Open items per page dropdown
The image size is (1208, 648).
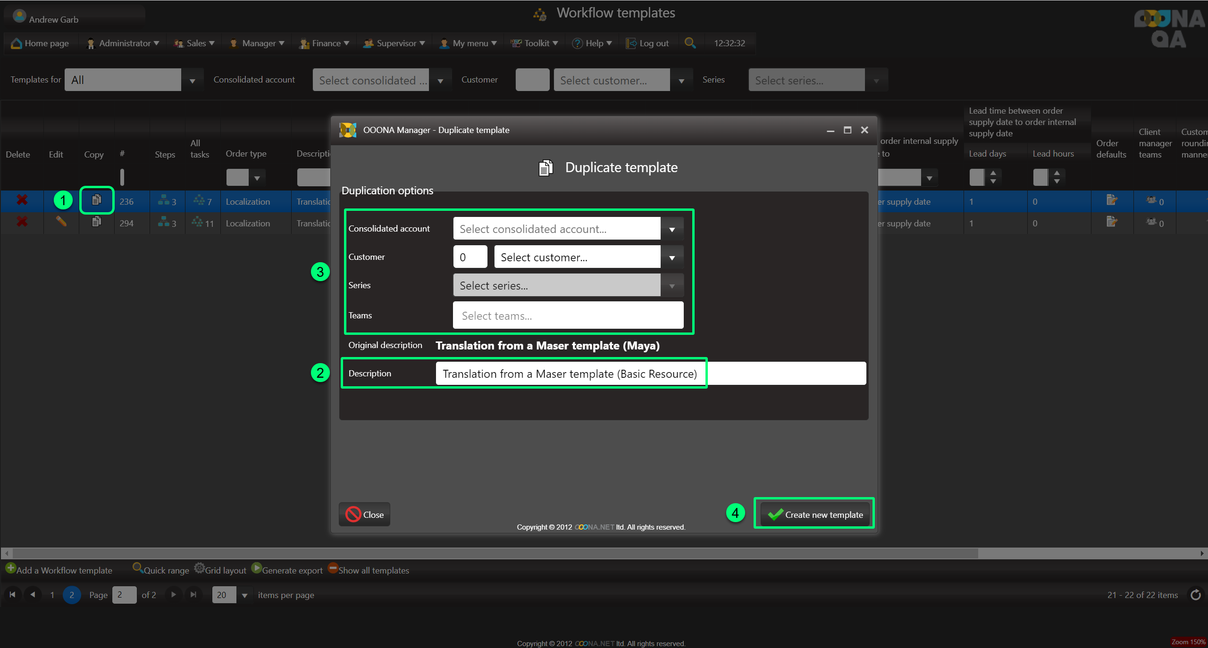(244, 595)
